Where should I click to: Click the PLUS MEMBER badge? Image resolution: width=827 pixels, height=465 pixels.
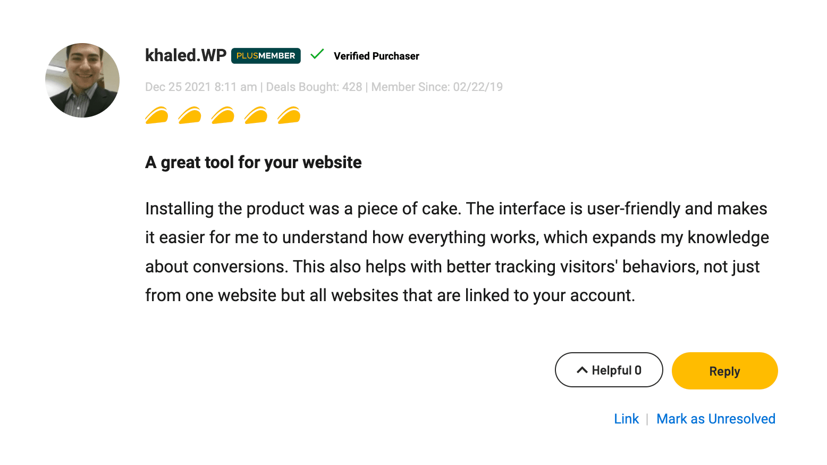(266, 56)
